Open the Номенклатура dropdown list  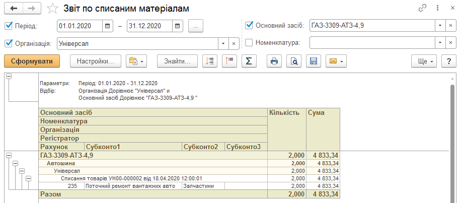point(440,43)
